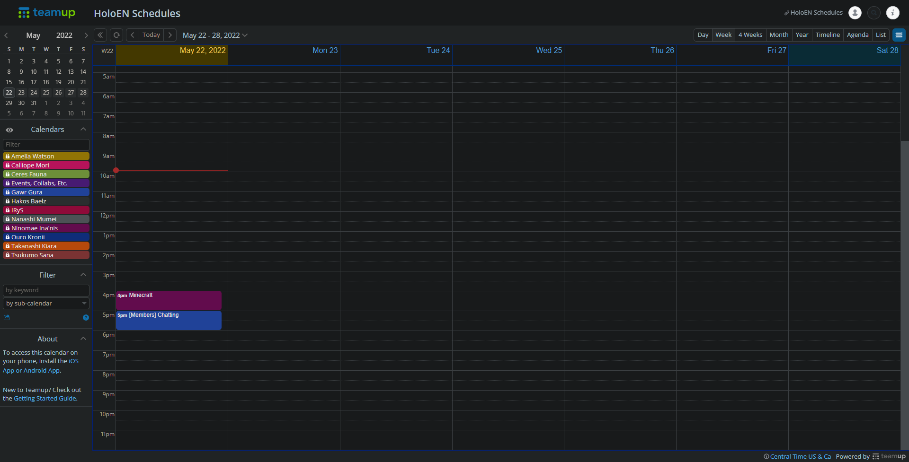Image resolution: width=909 pixels, height=462 pixels.
Task: Open the Getting Started Guide link
Action: (45, 399)
